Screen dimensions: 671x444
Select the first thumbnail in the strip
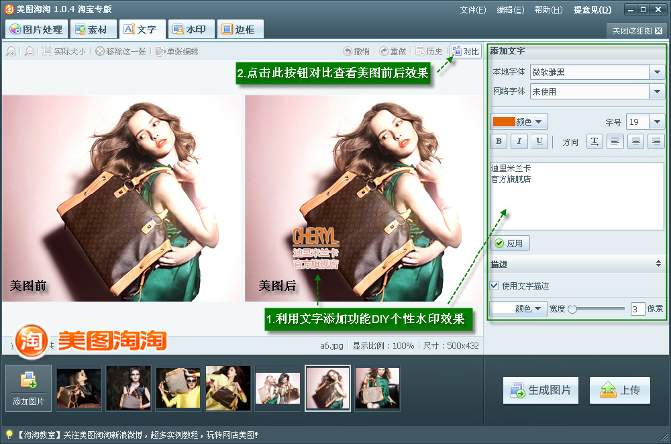click(79, 388)
